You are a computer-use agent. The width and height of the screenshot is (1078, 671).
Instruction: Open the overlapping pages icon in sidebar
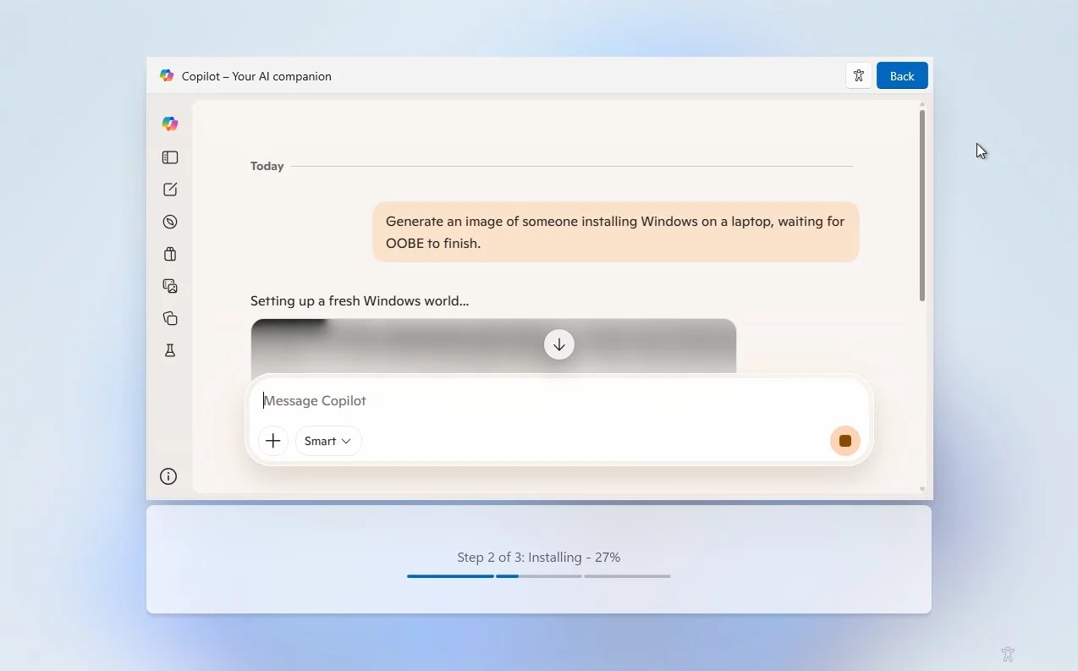[170, 318]
